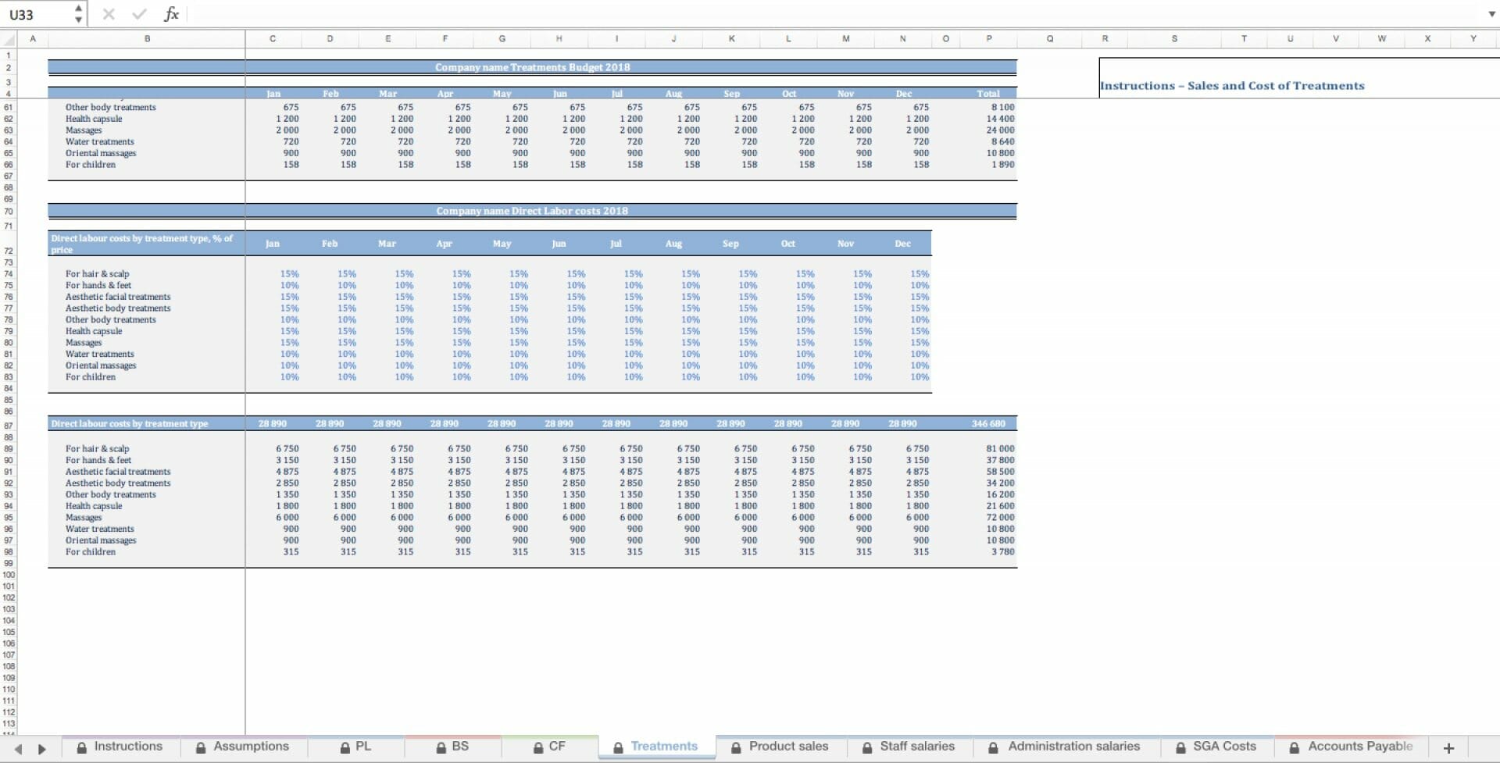Click 'Aesthetic facial treatments' in row 91
The width and height of the screenshot is (1500, 763).
click(x=118, y=472)
